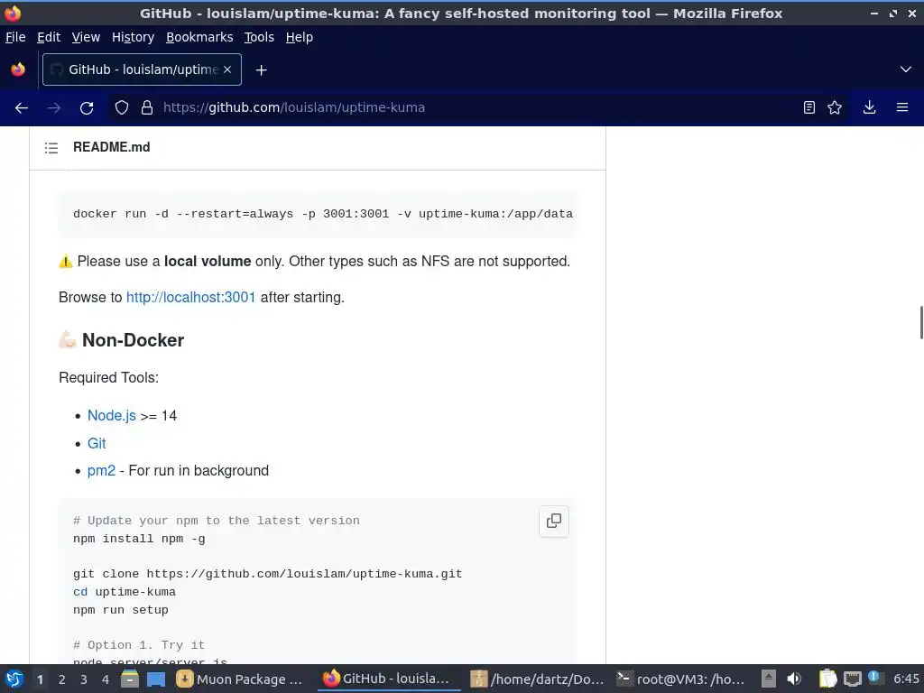Switch to Muon Package Manager window

click(240, 679)
